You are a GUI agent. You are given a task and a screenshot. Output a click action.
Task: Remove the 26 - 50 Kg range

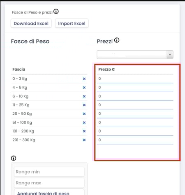point(84,114)
